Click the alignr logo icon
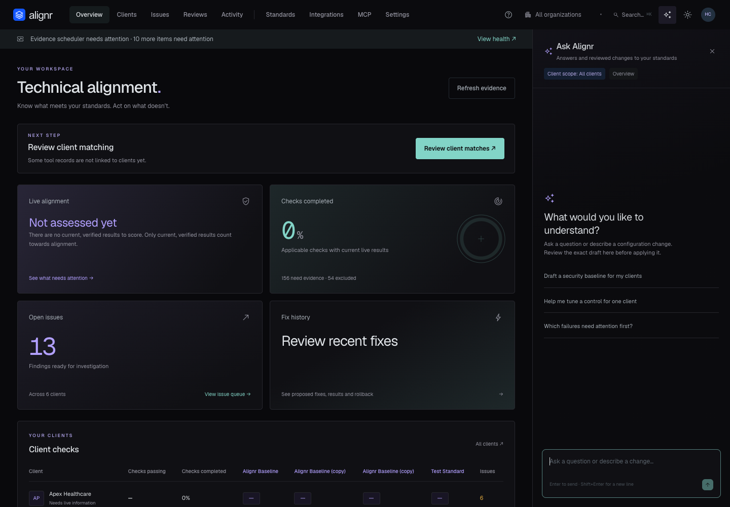Screen dimensions: 730x507 pyautogui.click(x=19, y=15)
